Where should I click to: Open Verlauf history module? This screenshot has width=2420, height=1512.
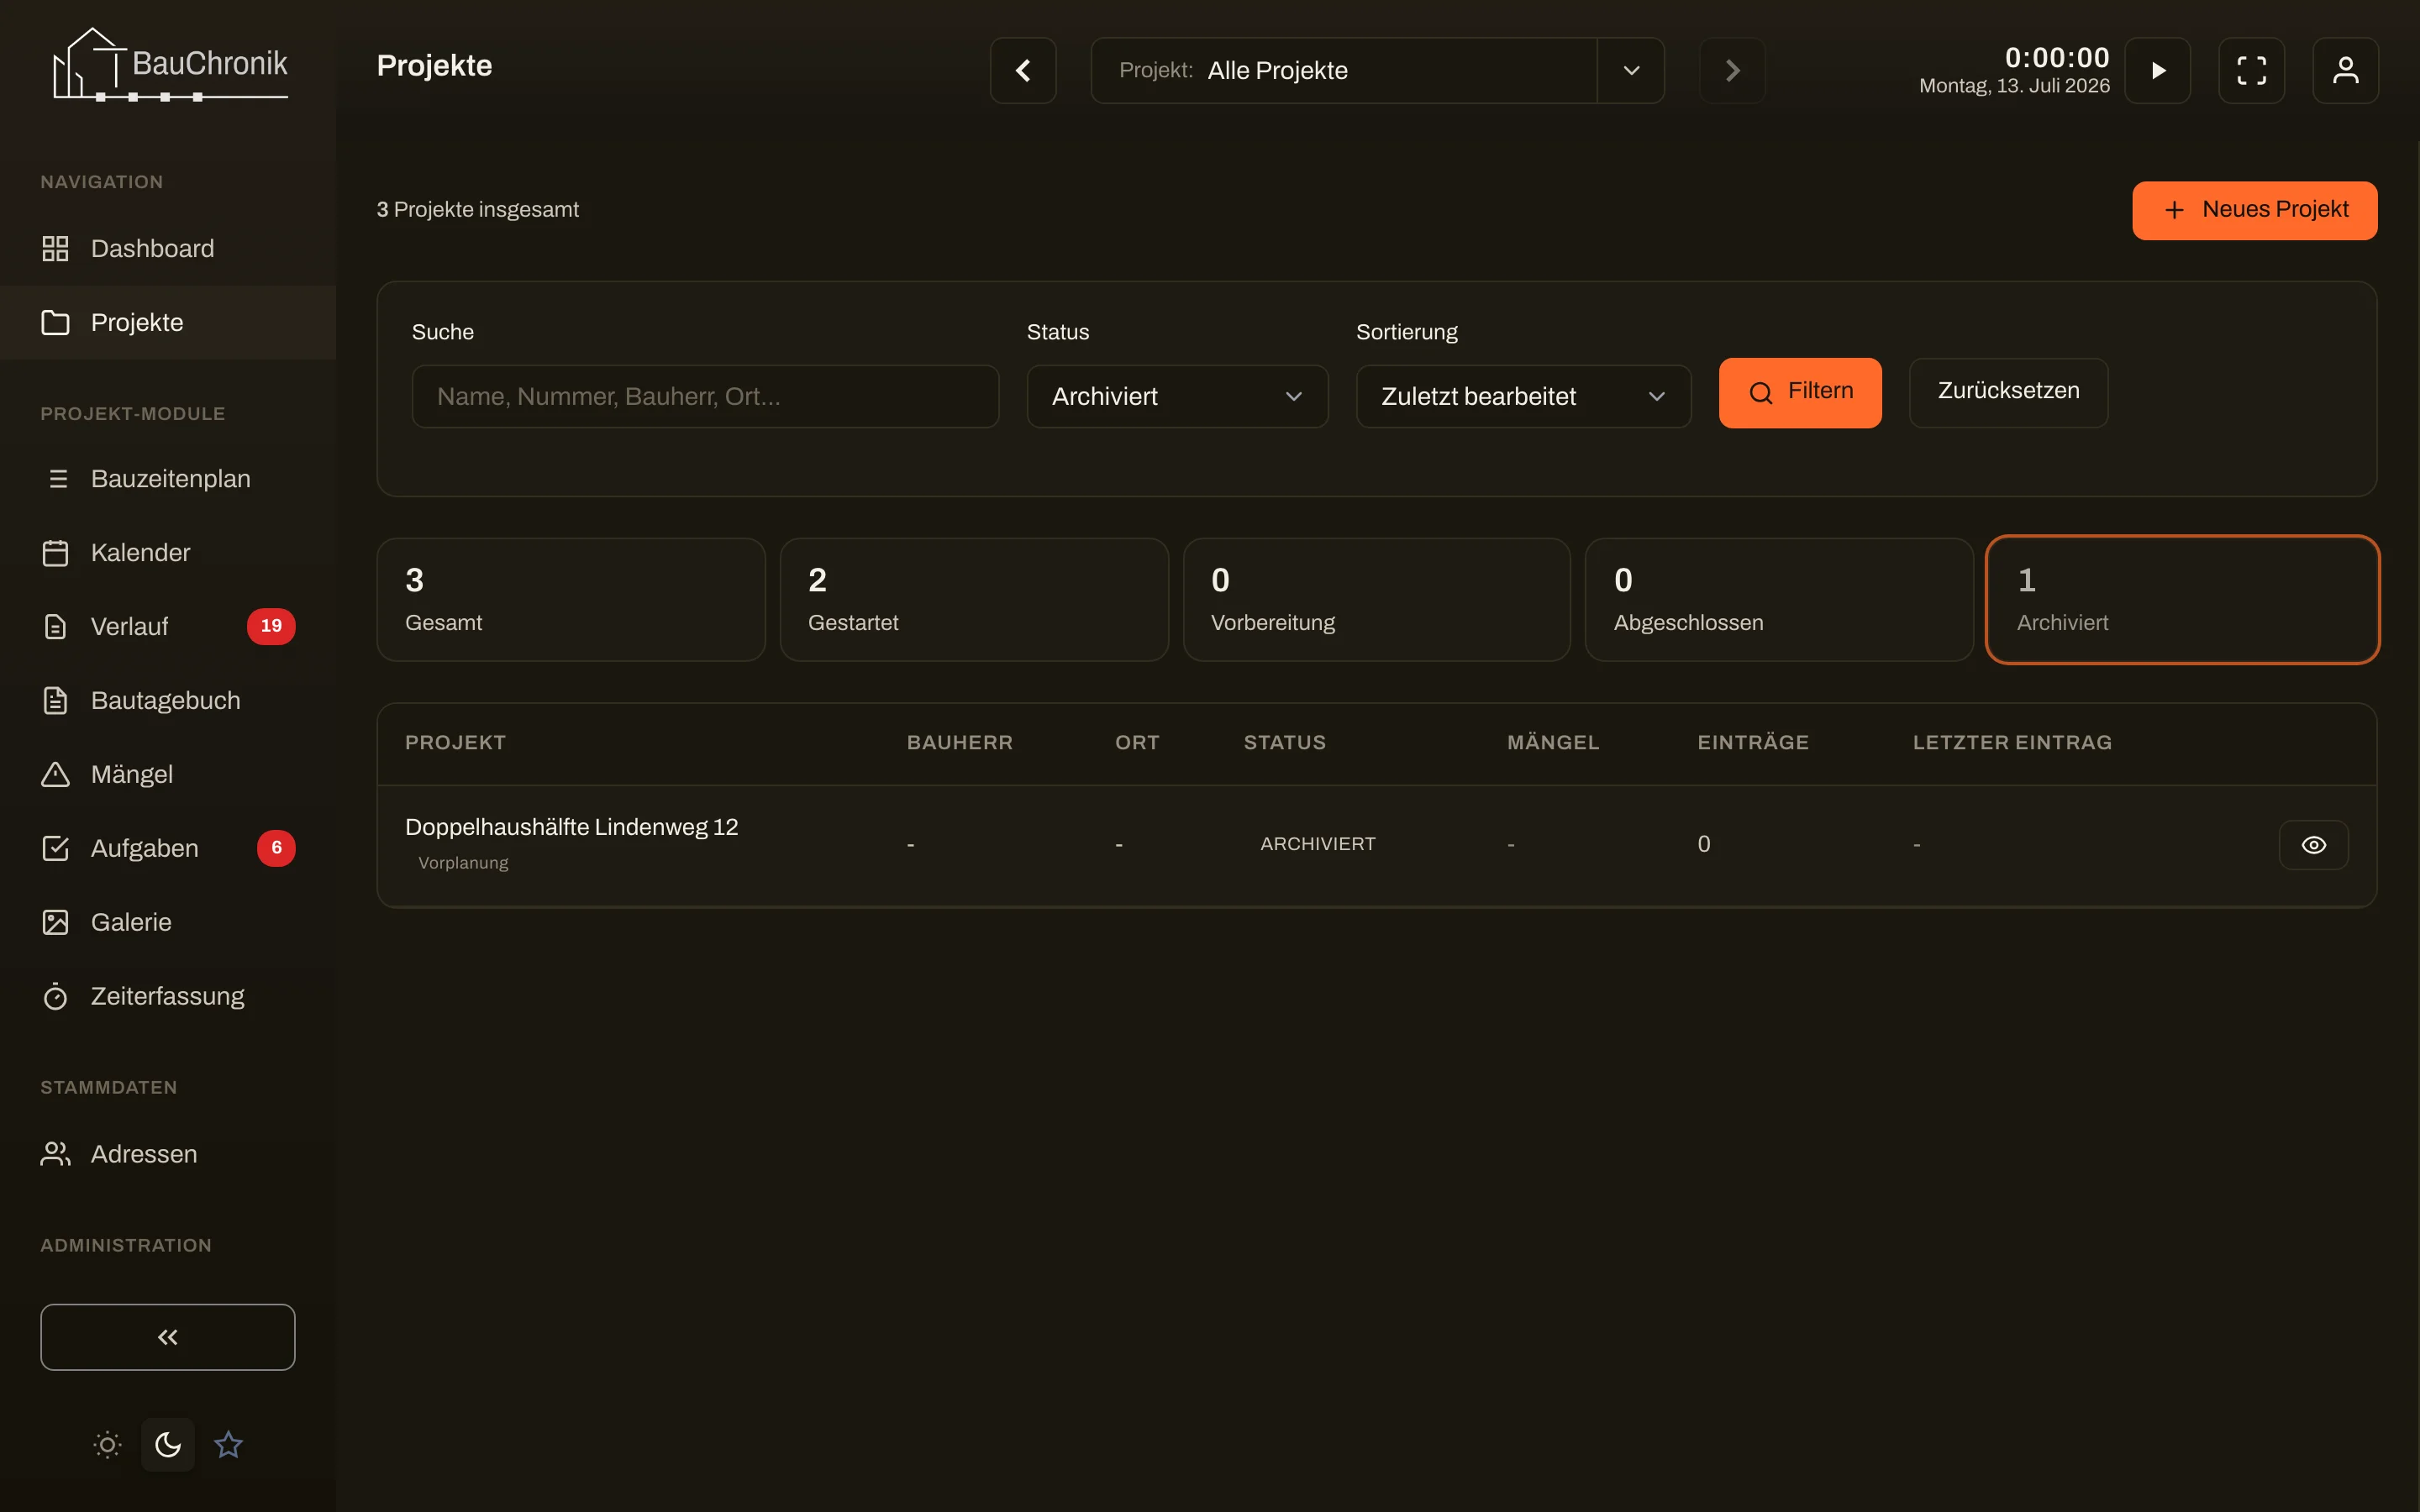coord(168,627)
